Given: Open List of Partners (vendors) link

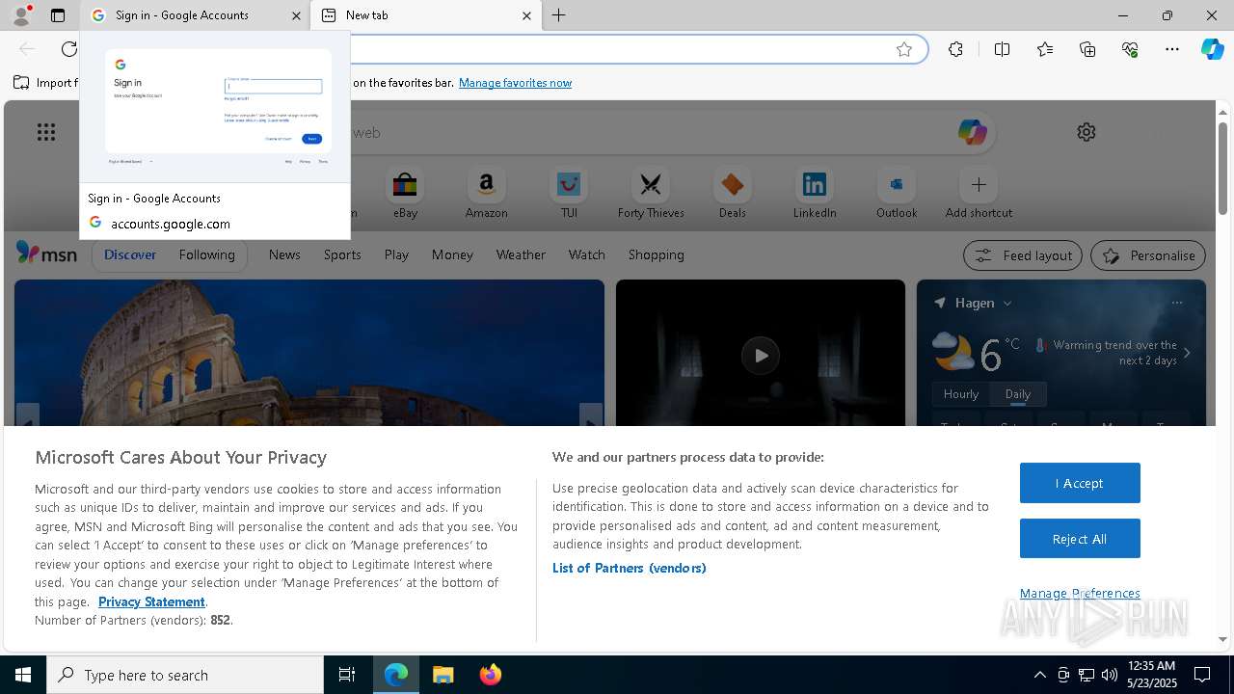Looking at the screenshot, I should click(630, 568).
